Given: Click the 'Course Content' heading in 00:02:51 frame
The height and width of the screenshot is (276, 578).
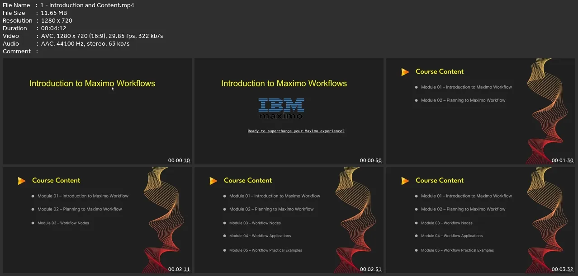Looking at the screenshot, I should (248, 180).
